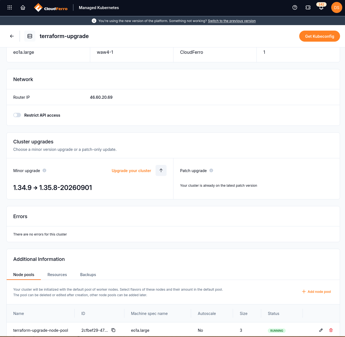The height and width of the screenshot is (337, 345).
Task: Go to the home icon
Action: [23, 8]
